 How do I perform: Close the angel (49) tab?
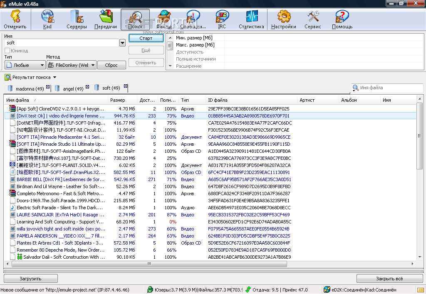tap(87, 87)
